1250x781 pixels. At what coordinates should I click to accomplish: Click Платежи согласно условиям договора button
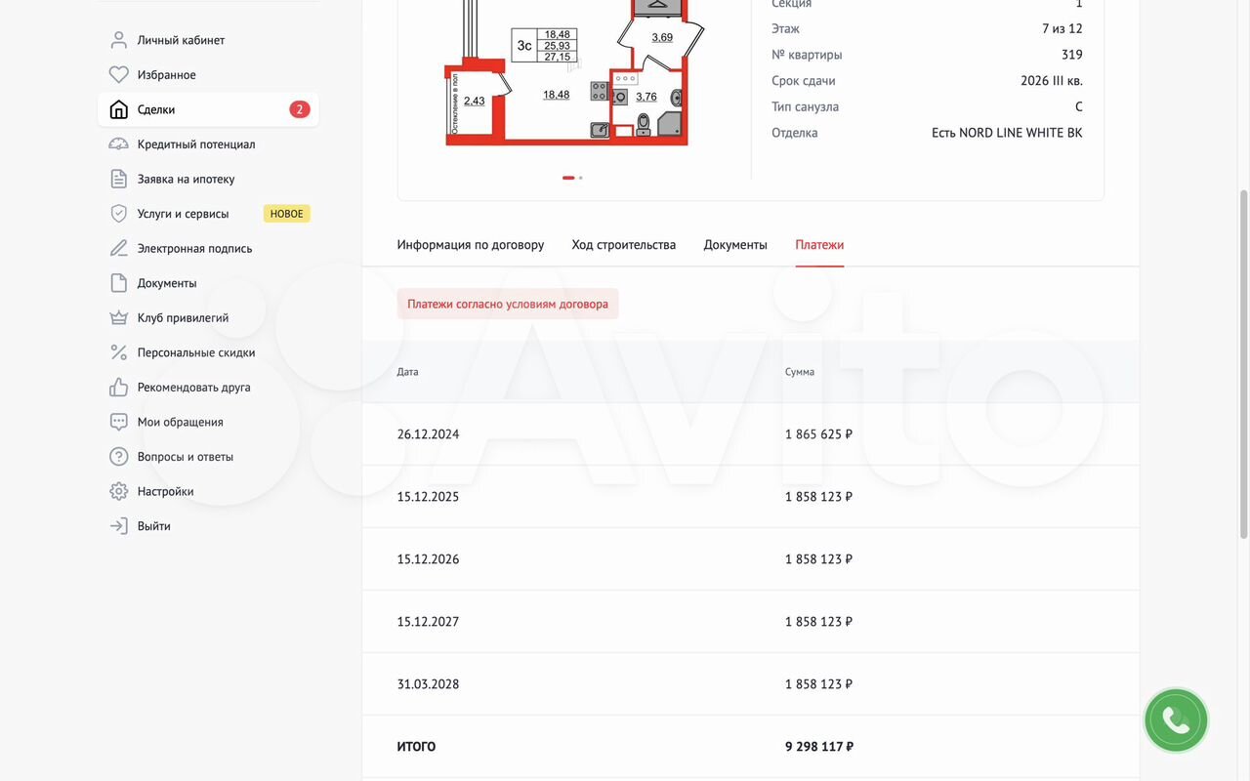(x=508, y=304)
